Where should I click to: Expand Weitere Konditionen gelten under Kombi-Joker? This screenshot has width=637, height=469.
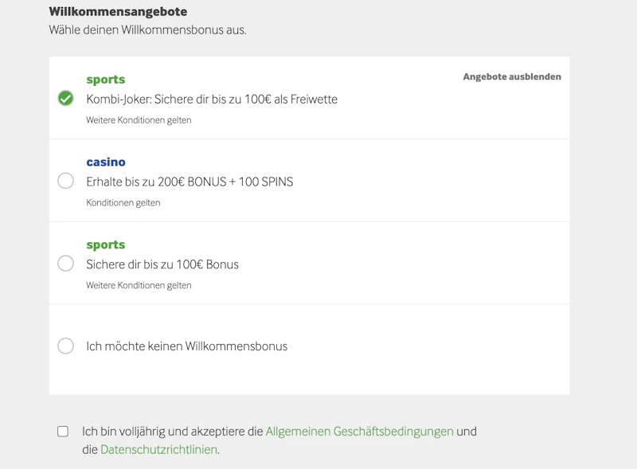pyautogui.click(x=139, y=120)
